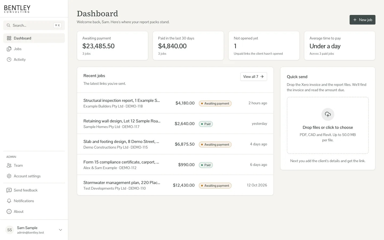Go to the Activity section
The width and height of the screenshot is (384, 240).
click(34, 59)
